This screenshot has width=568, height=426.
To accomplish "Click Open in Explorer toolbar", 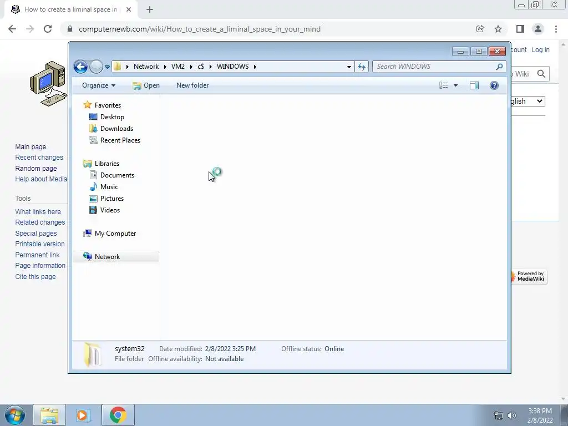I will (146, 85).
